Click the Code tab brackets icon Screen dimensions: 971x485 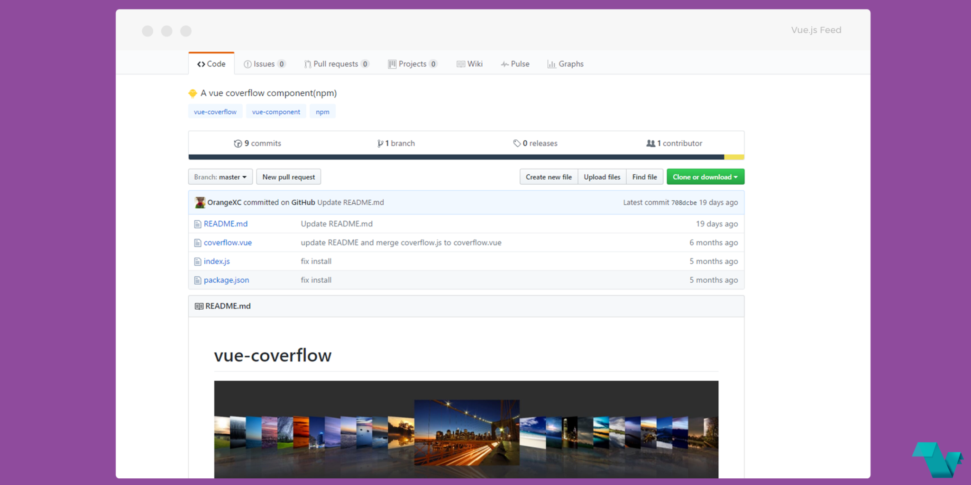[x=201, y=64]
